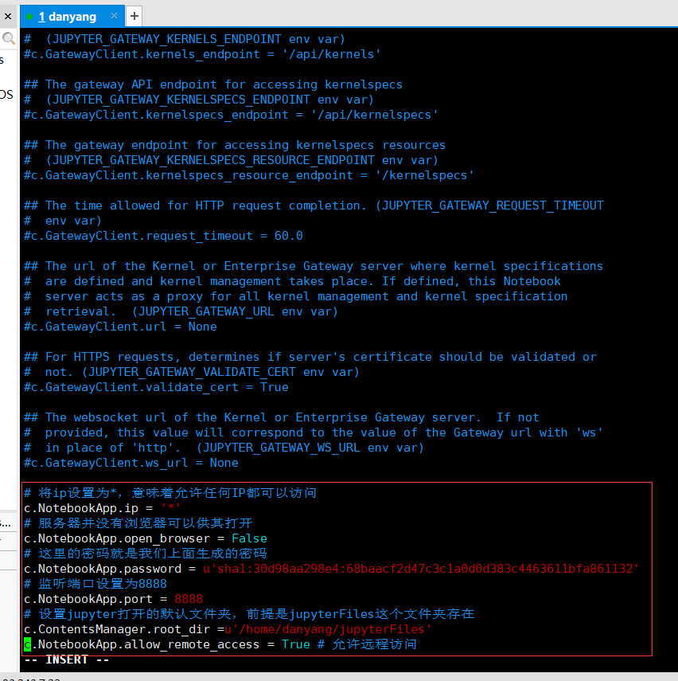
Task: Click 'c.NotebookApp.password' setting name
Action: (x=103, y=569)
